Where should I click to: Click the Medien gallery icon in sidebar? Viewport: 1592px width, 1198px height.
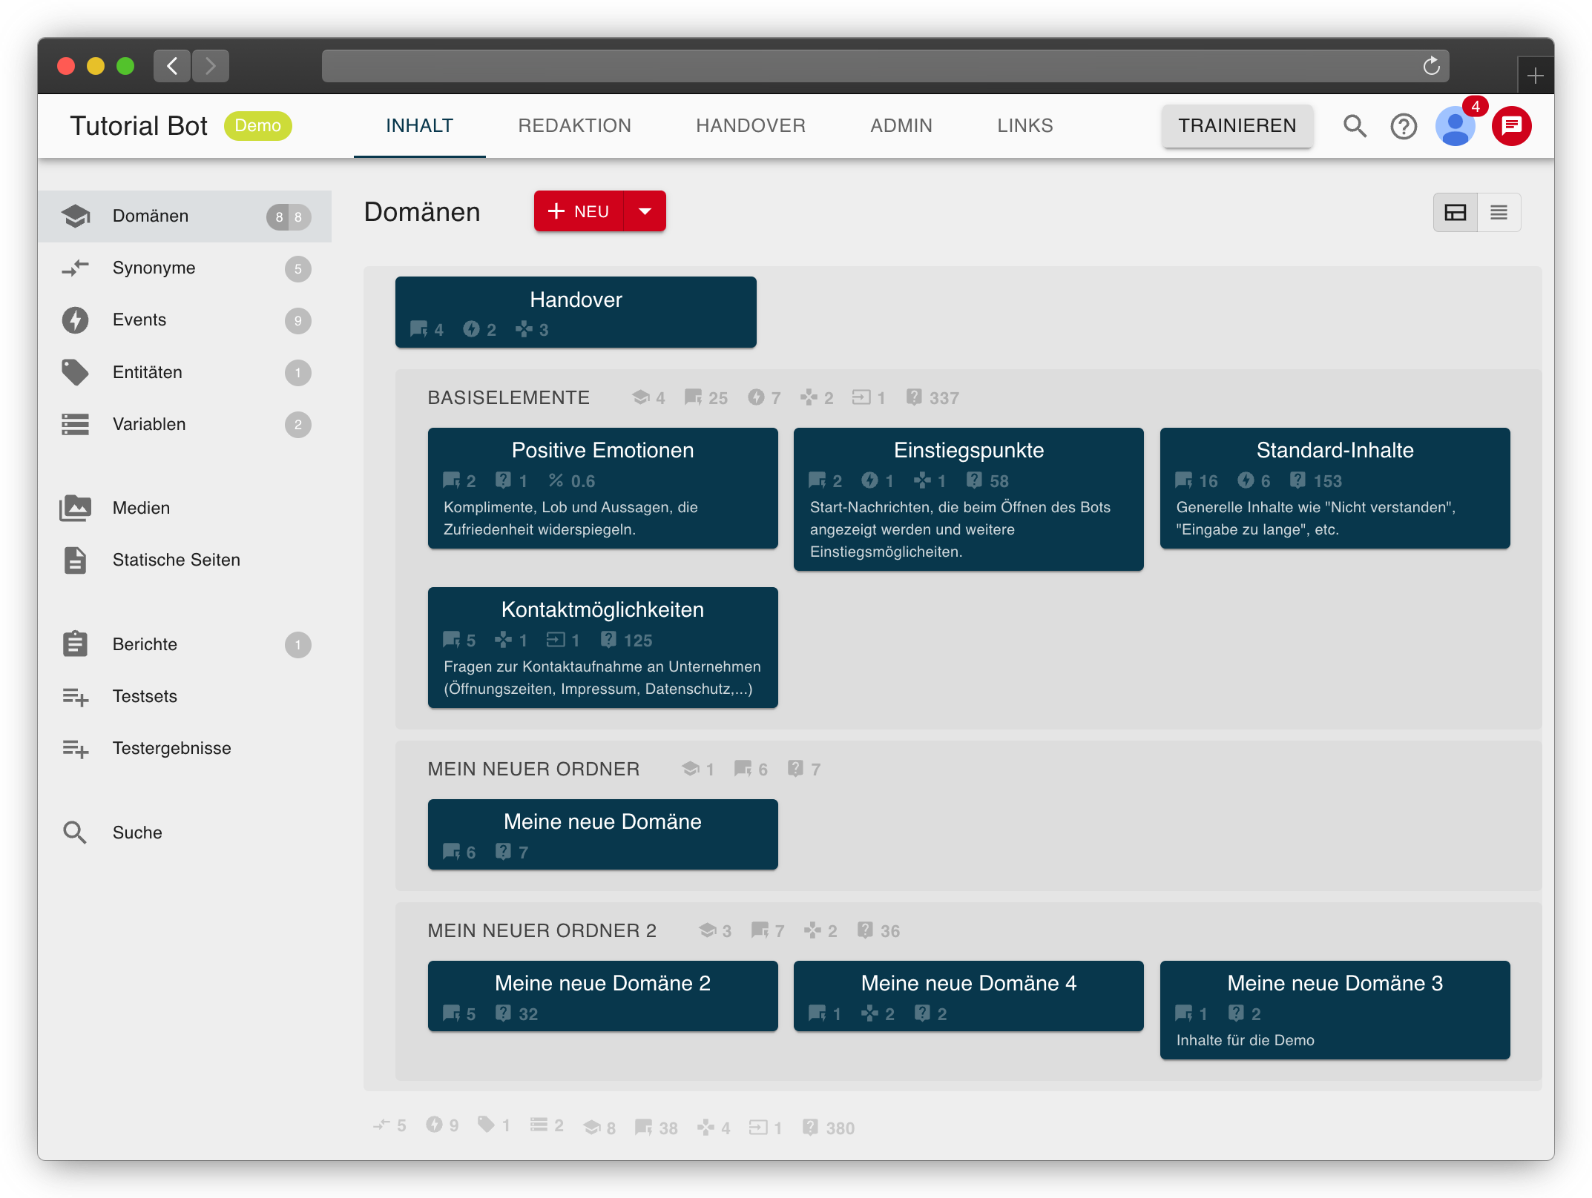click(75, 508)
